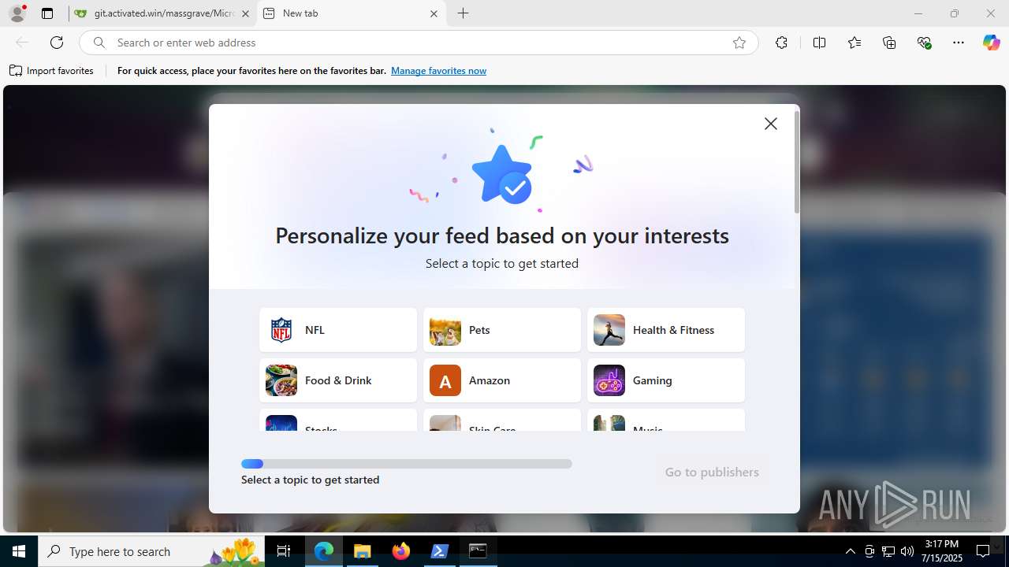
Task: Select the Food & Drink topic
Action: pyautogui.click(x=338, y=380)
